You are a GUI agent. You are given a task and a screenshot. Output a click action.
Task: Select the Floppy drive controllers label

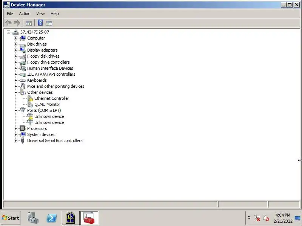point(48,62)
